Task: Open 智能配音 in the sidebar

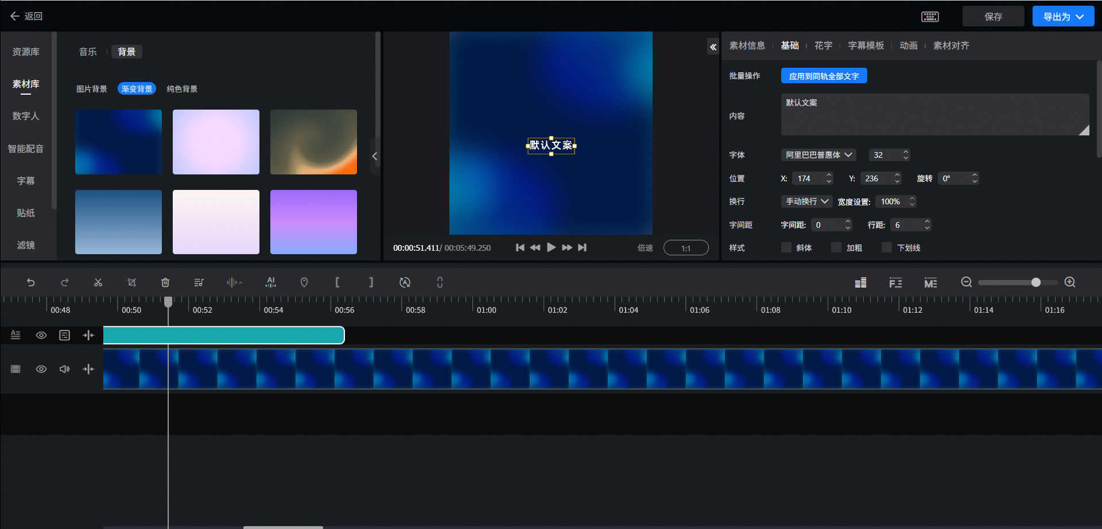Action: point(26,149)
